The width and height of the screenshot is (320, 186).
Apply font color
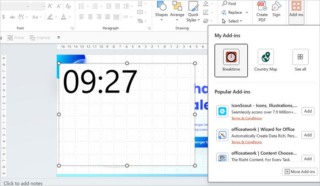click(64, 17)
